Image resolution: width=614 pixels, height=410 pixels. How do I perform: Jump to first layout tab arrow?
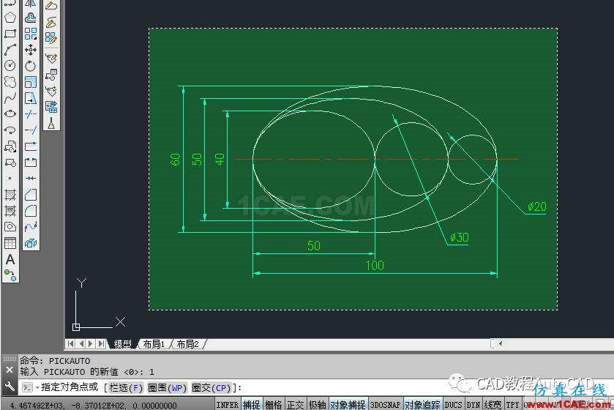(x=70, y=344)
